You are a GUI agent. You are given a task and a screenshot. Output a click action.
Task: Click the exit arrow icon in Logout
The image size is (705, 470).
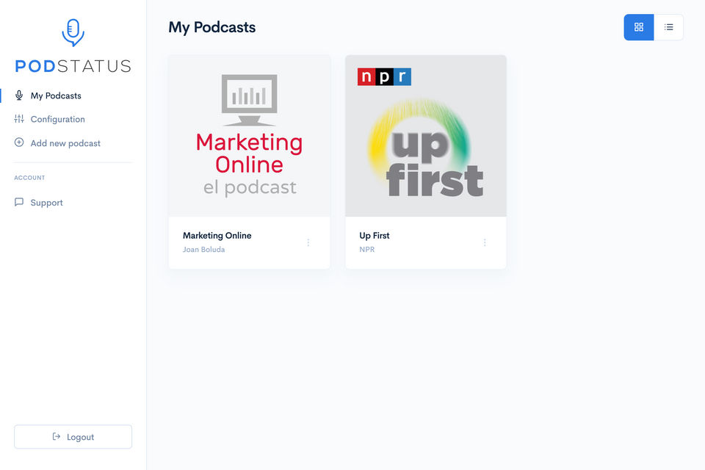coord(57,436)
